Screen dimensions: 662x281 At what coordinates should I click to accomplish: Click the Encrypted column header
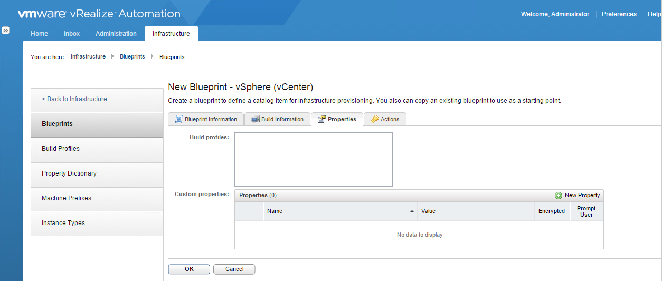[x=552, y=211]
